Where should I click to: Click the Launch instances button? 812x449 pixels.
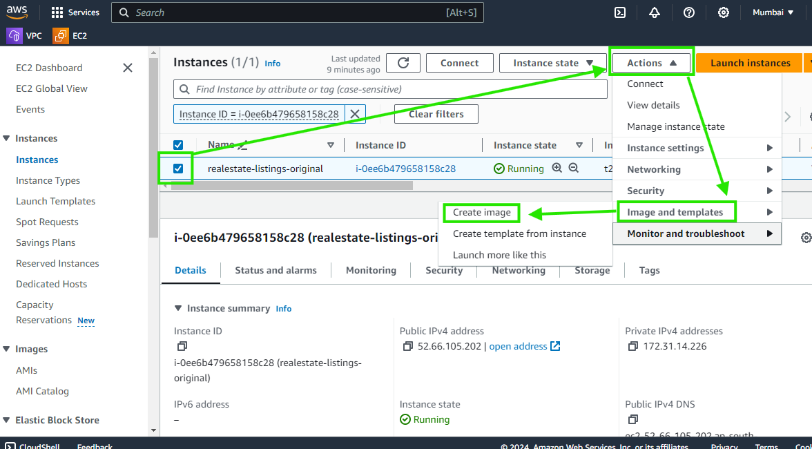click(750, 63)
